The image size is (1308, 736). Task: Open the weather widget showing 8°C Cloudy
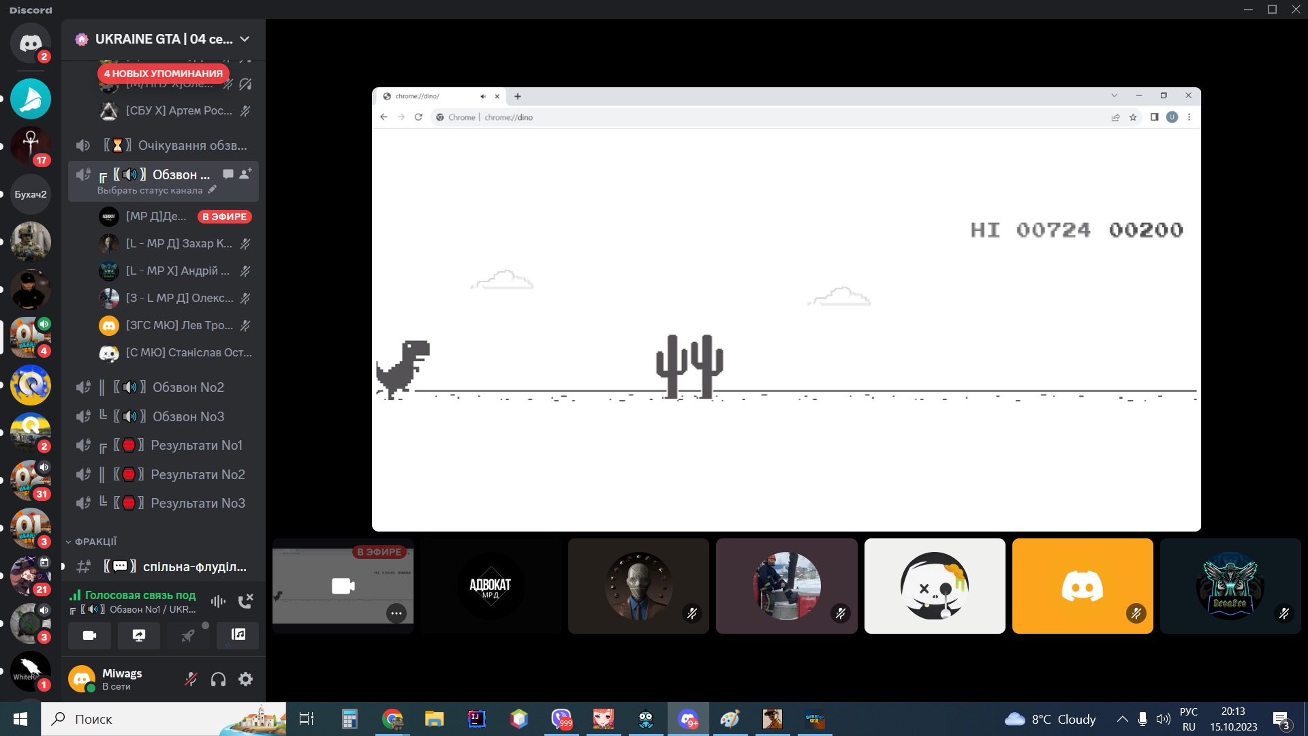pyautogui.click(x=1050, y=719)
